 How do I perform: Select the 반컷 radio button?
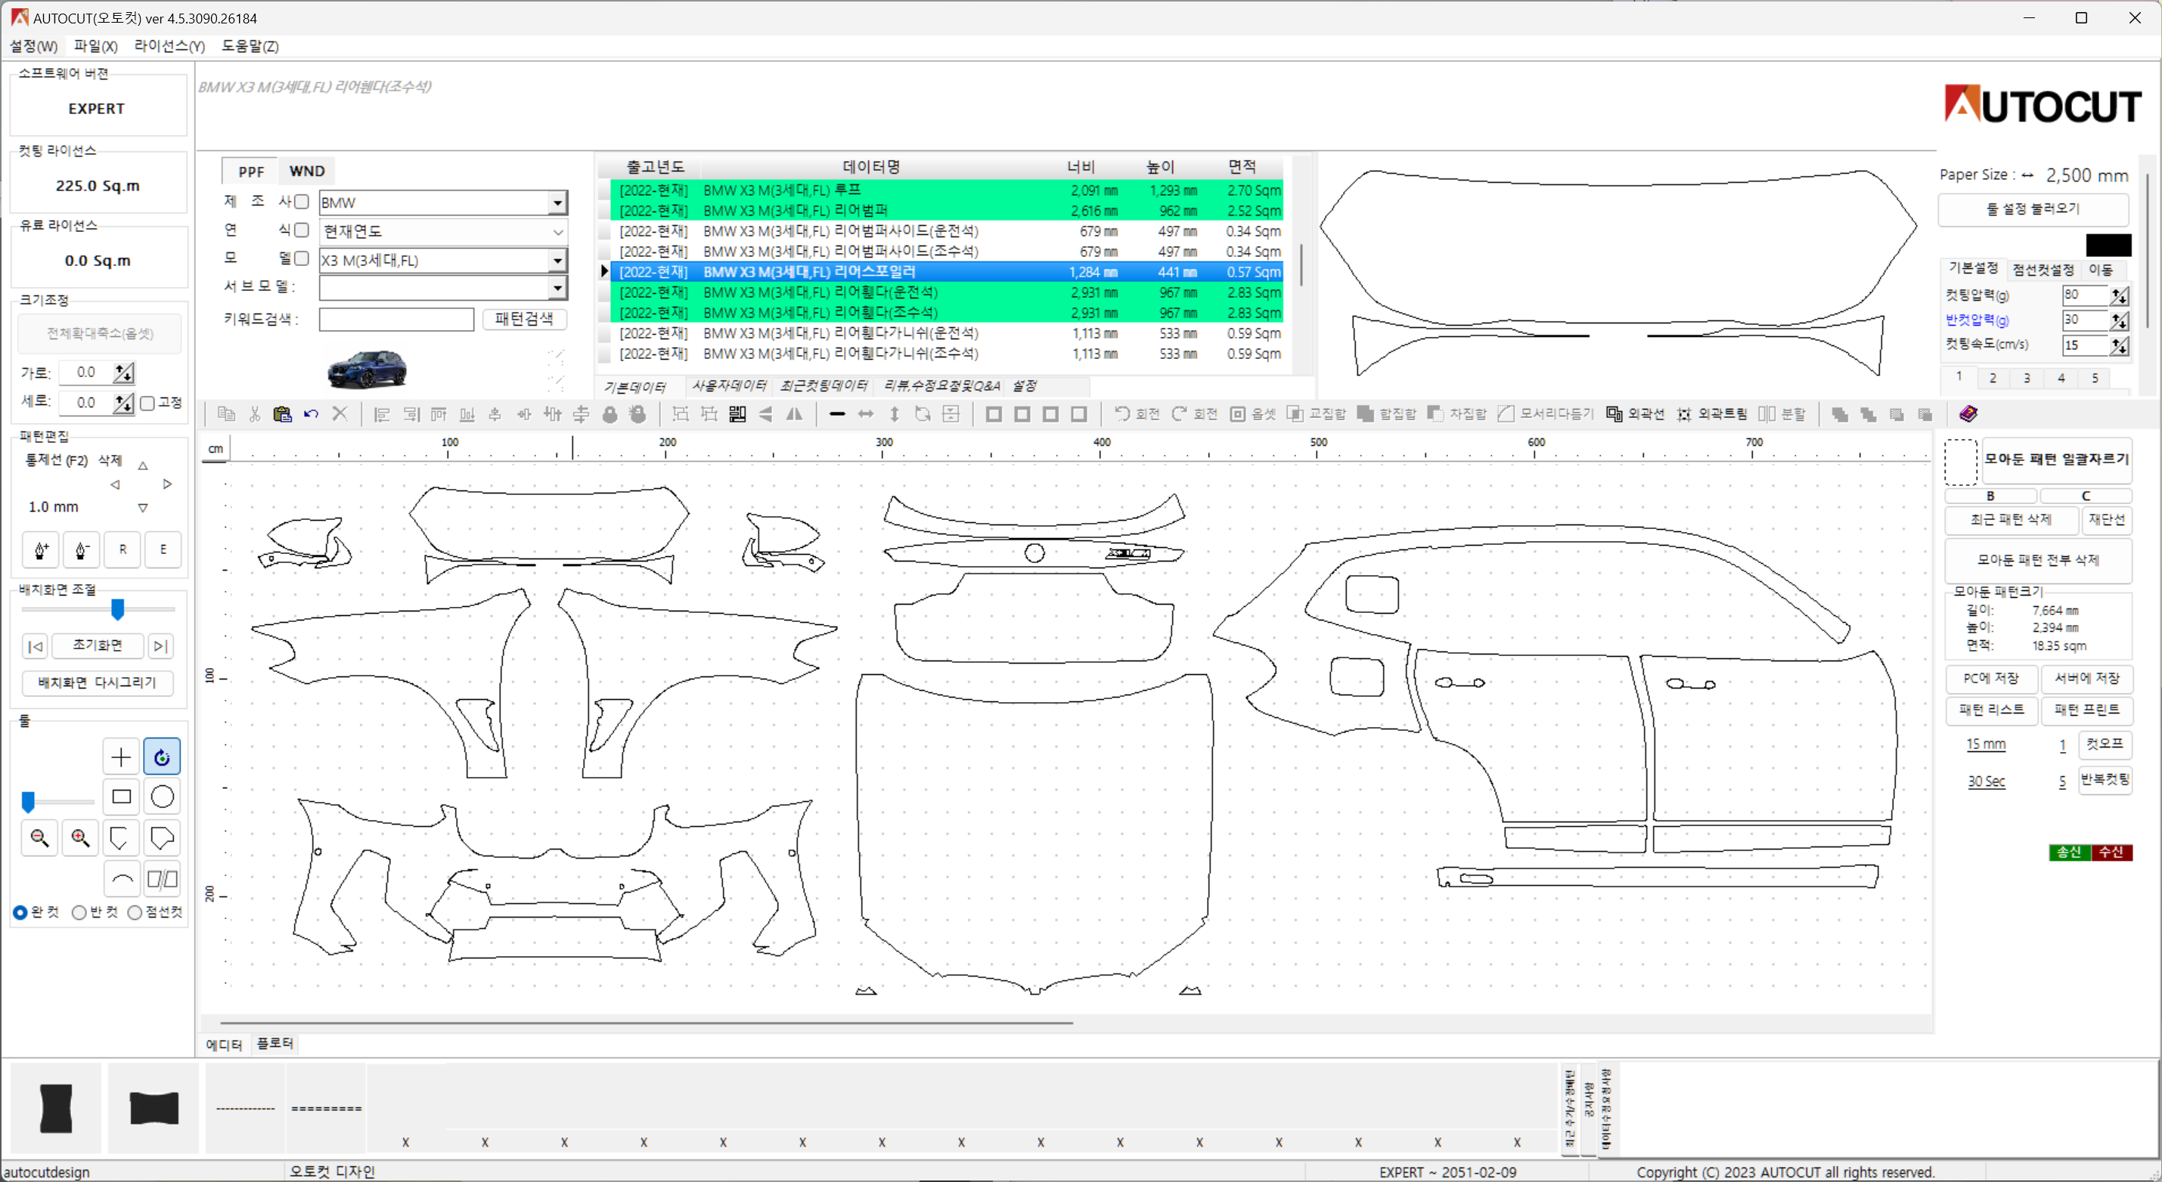click(x=79, y=913)
